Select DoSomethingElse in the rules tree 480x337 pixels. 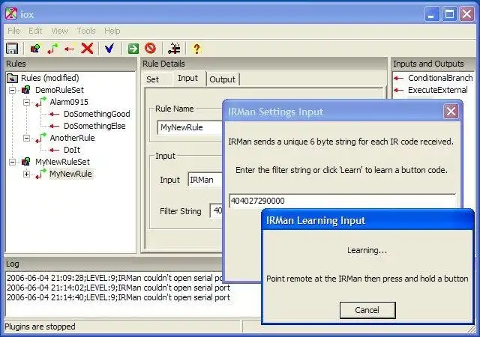click(94, 126)
